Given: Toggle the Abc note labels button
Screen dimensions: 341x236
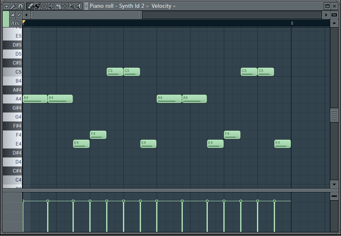Looking at the screenshot, I should (16, 23).
